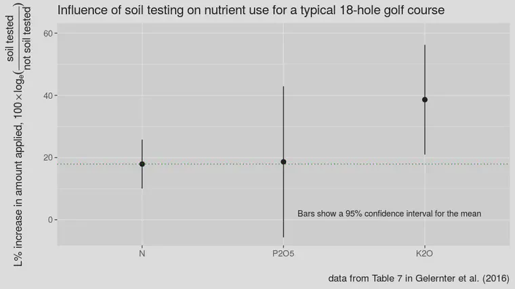The width and height of the screenshot is (515, 289).
Task: Click the 20 y-axis tick label
Action: click(x=48, y=158)
